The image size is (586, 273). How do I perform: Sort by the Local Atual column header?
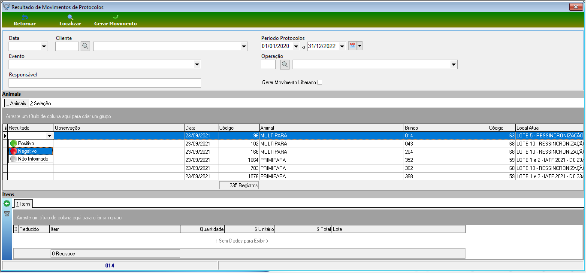[550, 128]
